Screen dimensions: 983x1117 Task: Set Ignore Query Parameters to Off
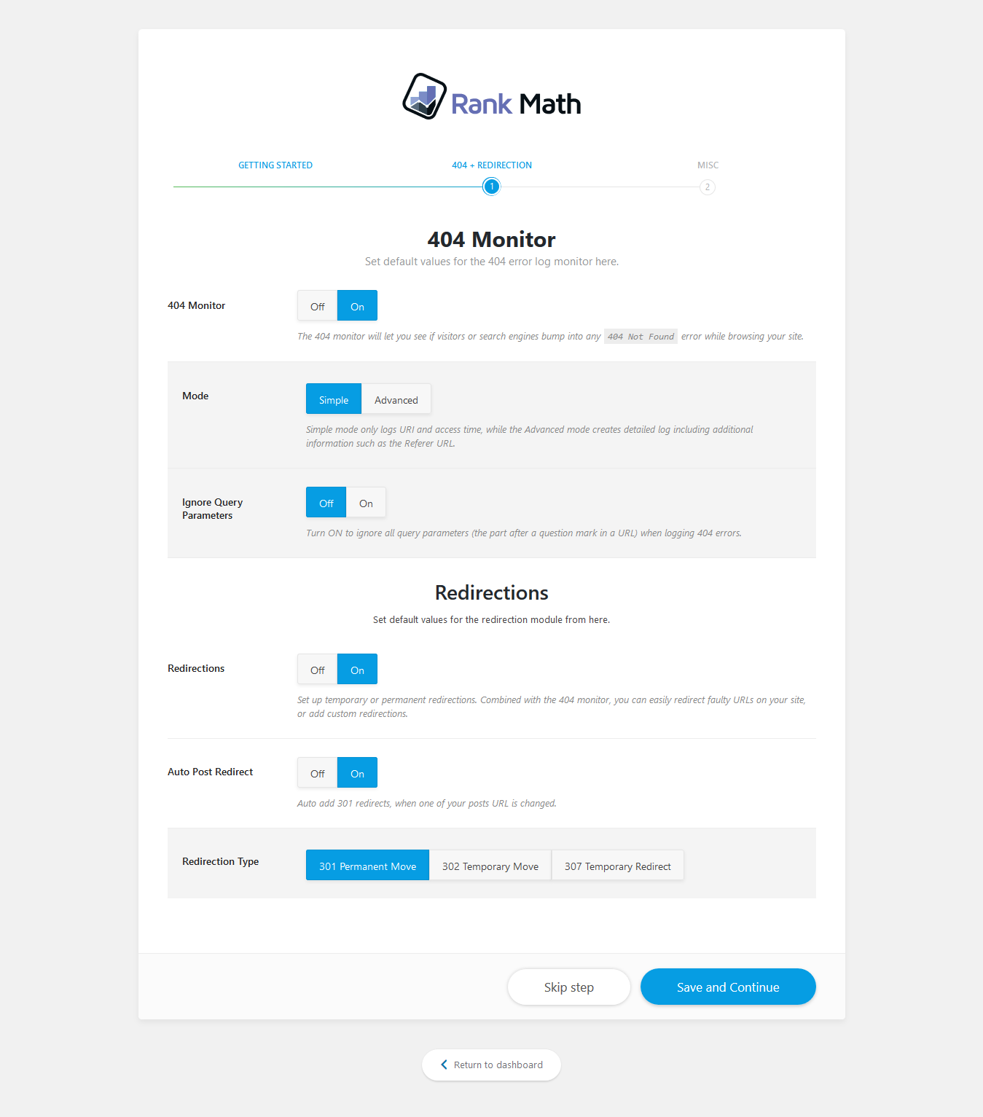point(326,503)
